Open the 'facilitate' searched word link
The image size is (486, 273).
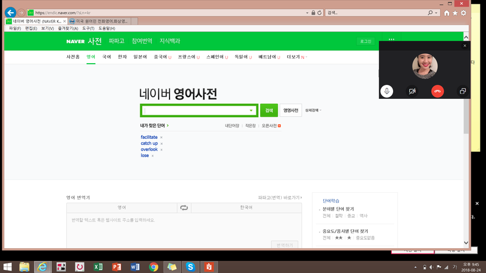(149, 137)
